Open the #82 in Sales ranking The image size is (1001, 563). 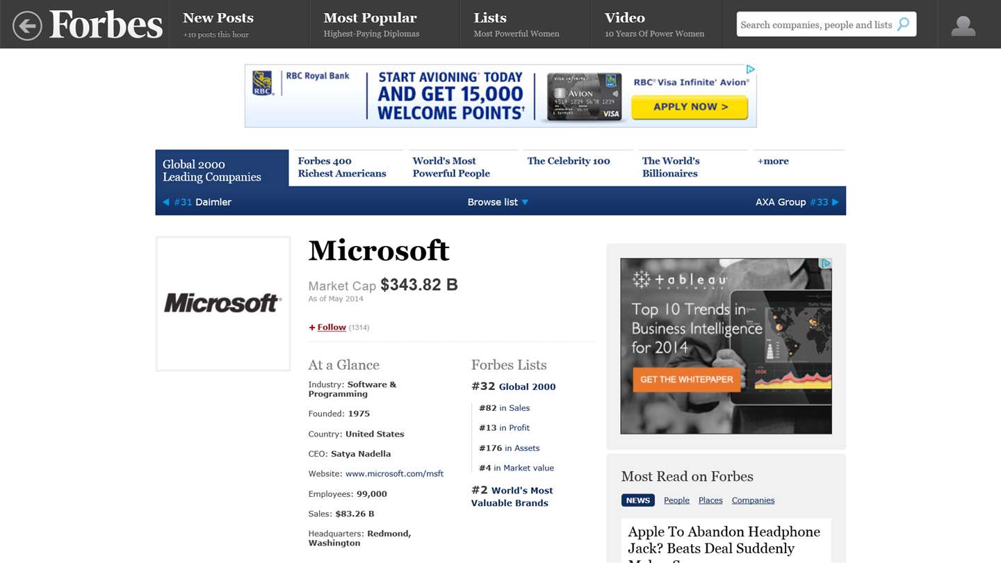pyautogui.click(x=504, y=408)
